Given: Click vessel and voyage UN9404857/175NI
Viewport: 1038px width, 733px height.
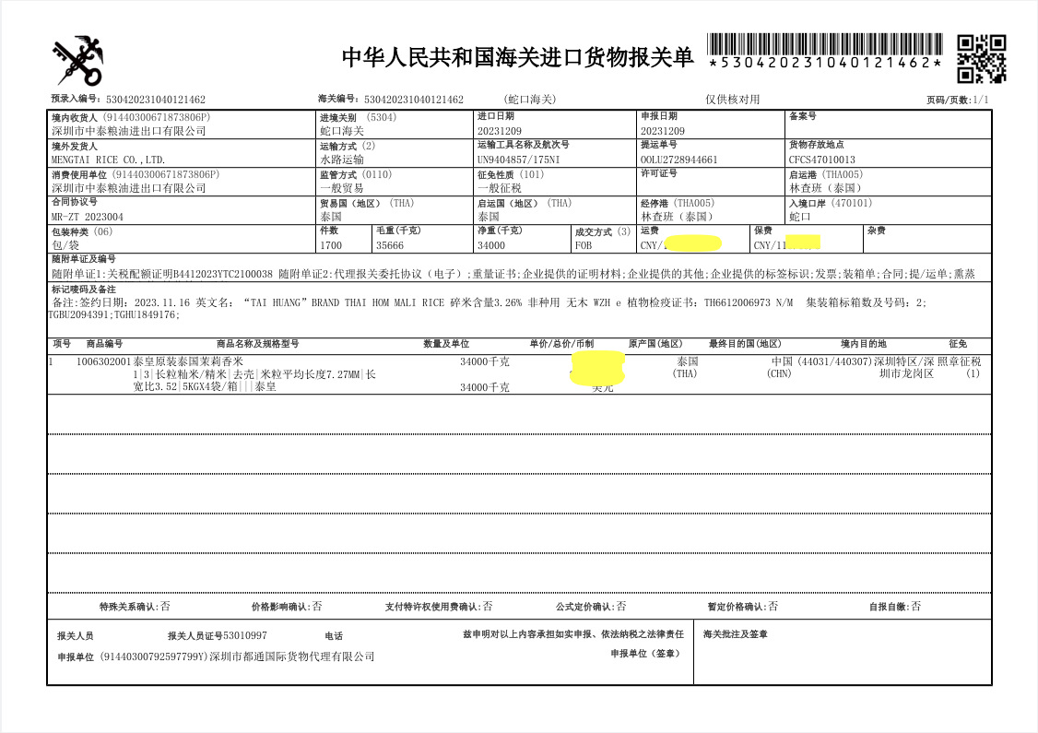Looking at the screenshot, I should [x=518, y=160].
